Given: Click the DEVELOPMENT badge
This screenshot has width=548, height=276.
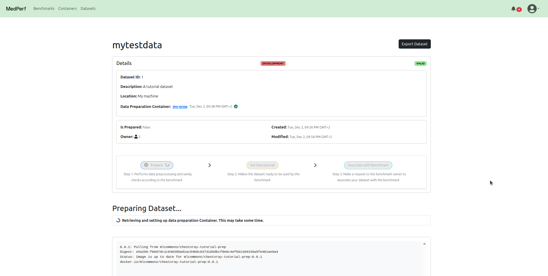Looking at the screenshot, I should [273, 63].
